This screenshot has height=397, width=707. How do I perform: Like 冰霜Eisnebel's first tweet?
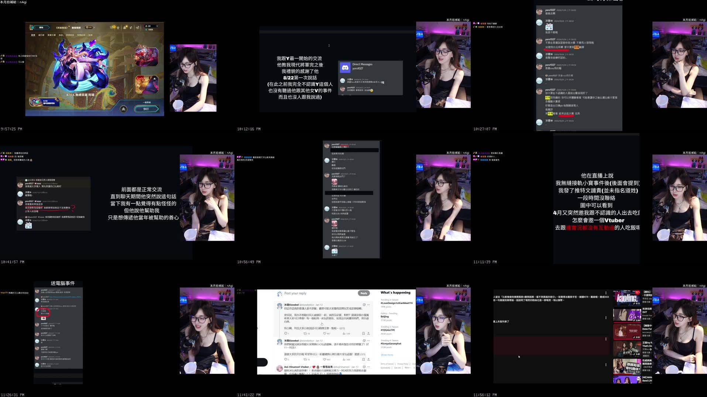coord(325,333)
